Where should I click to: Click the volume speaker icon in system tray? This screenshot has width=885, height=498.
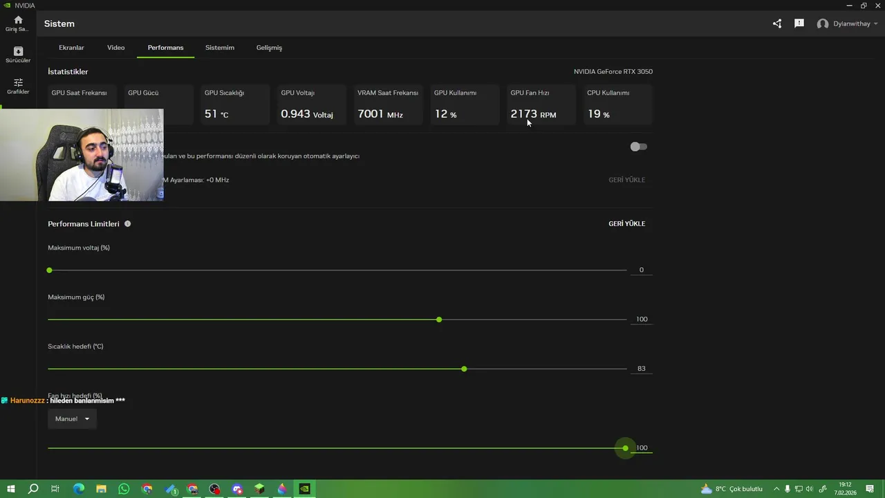(x=810, y=489)
